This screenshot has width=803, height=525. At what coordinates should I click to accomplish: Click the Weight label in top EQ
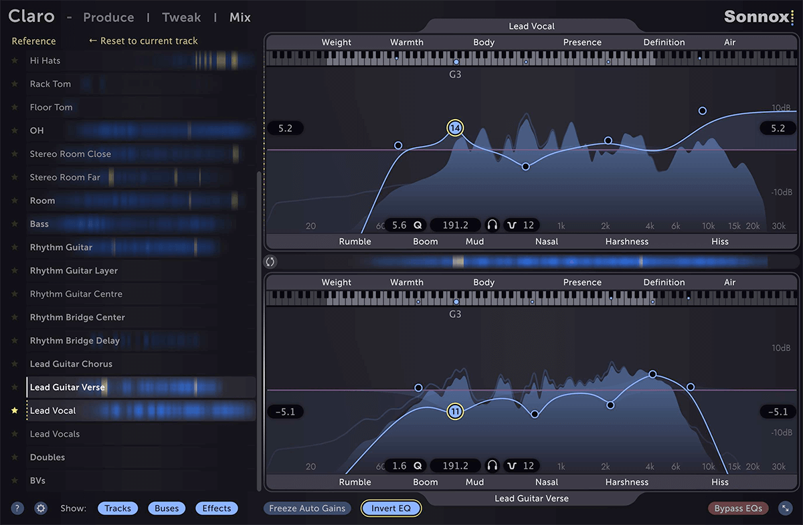pos(337,42)
